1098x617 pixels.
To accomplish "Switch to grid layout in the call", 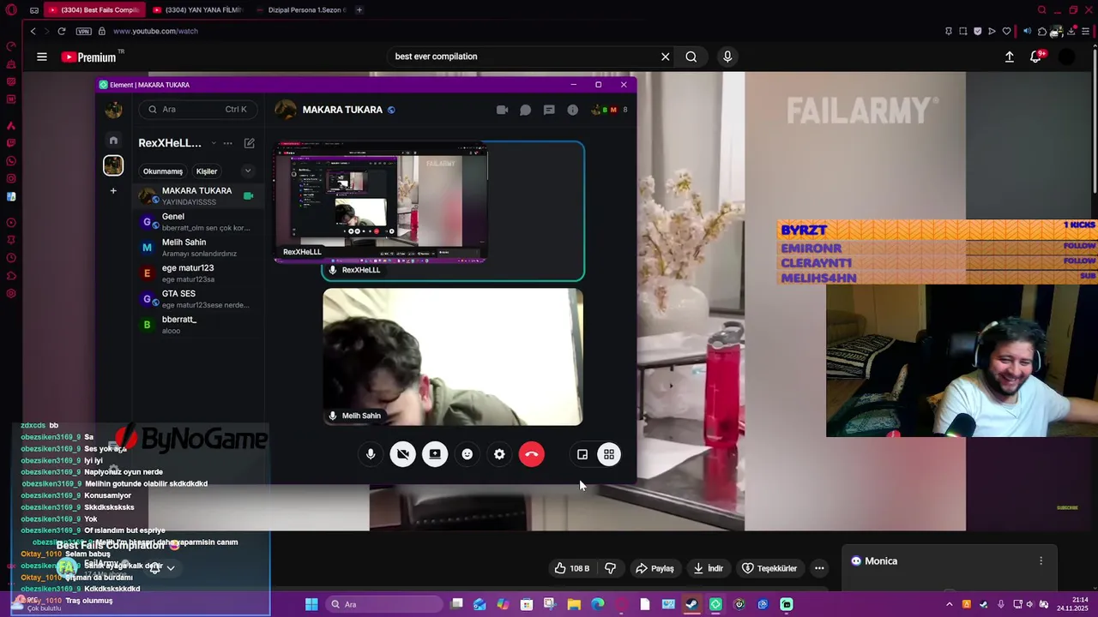I will pos(609,454).
